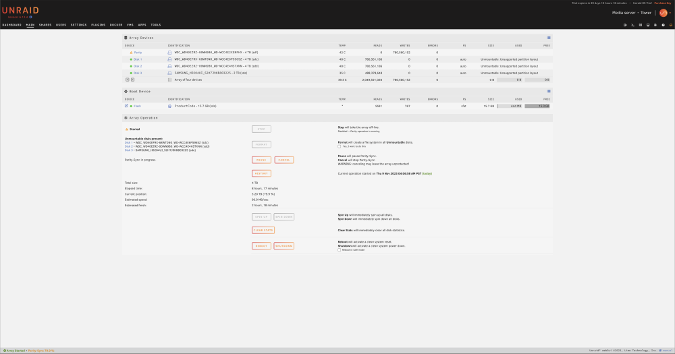Open the Tools menu
The width and height of the screenshot is (675, 354).
point(156,25)
